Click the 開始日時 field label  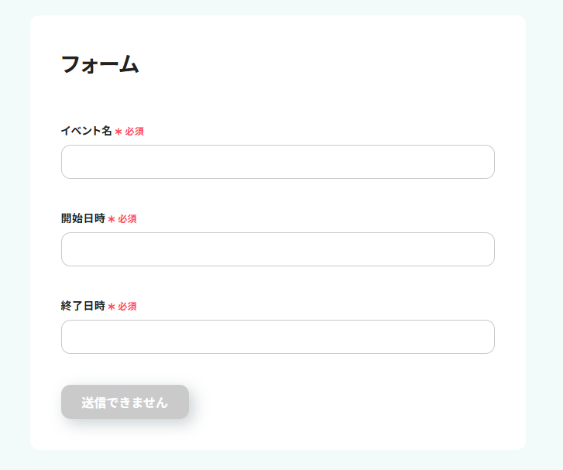[x=83, y=218]
